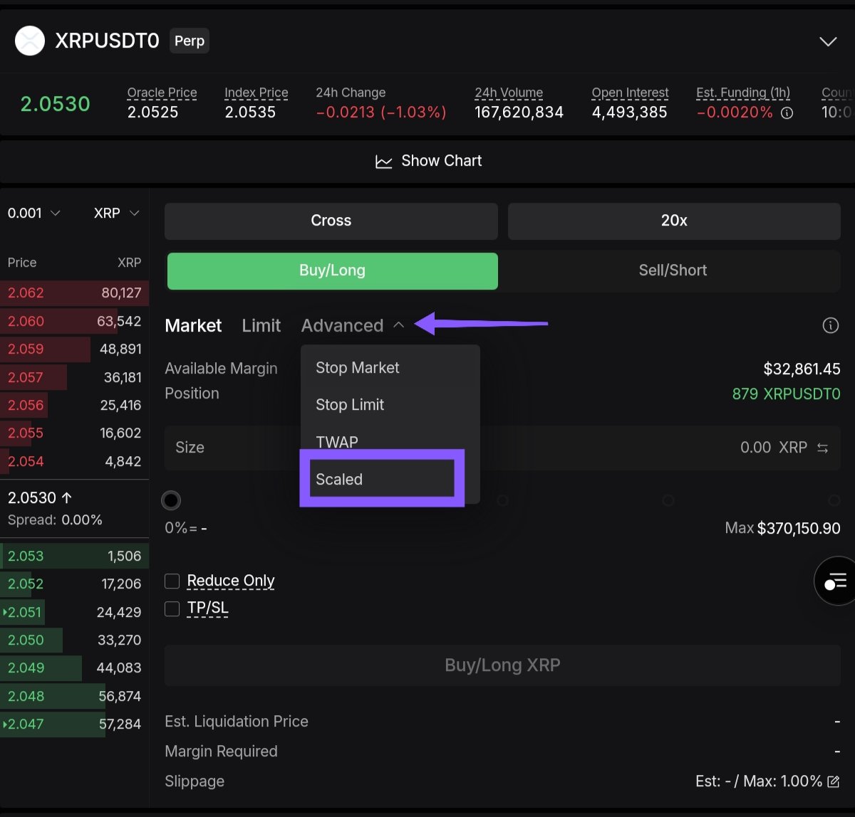Click bid price 2.053 in order book
Viewport: 855px width, 817px height.
click(26, 557)
